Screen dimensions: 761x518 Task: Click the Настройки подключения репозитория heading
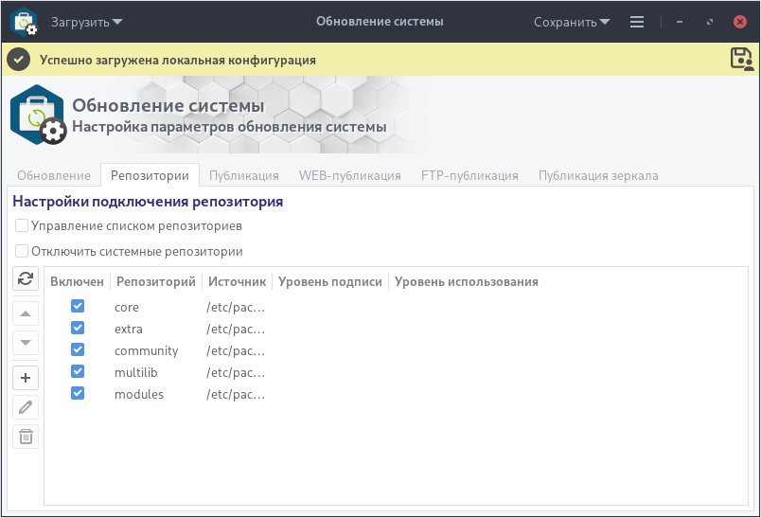tap(148, 202)
